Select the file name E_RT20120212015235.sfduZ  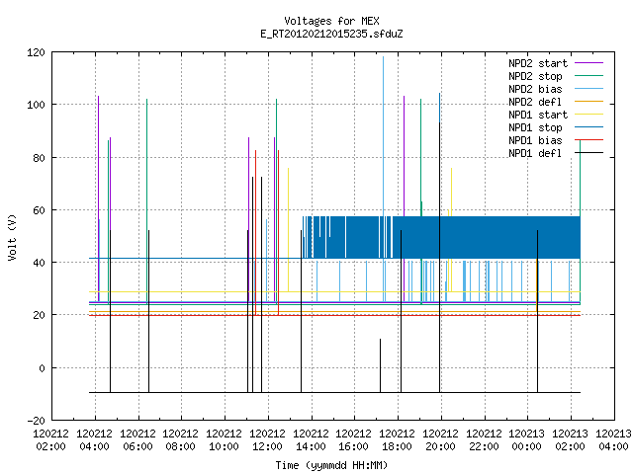[x=331, y=34]
